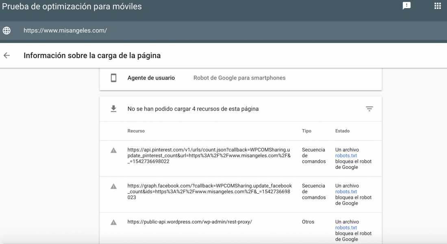Click warning icon for Facebook graph resource
The width and height of the screenshot is (447, 244).
point(113,186)
